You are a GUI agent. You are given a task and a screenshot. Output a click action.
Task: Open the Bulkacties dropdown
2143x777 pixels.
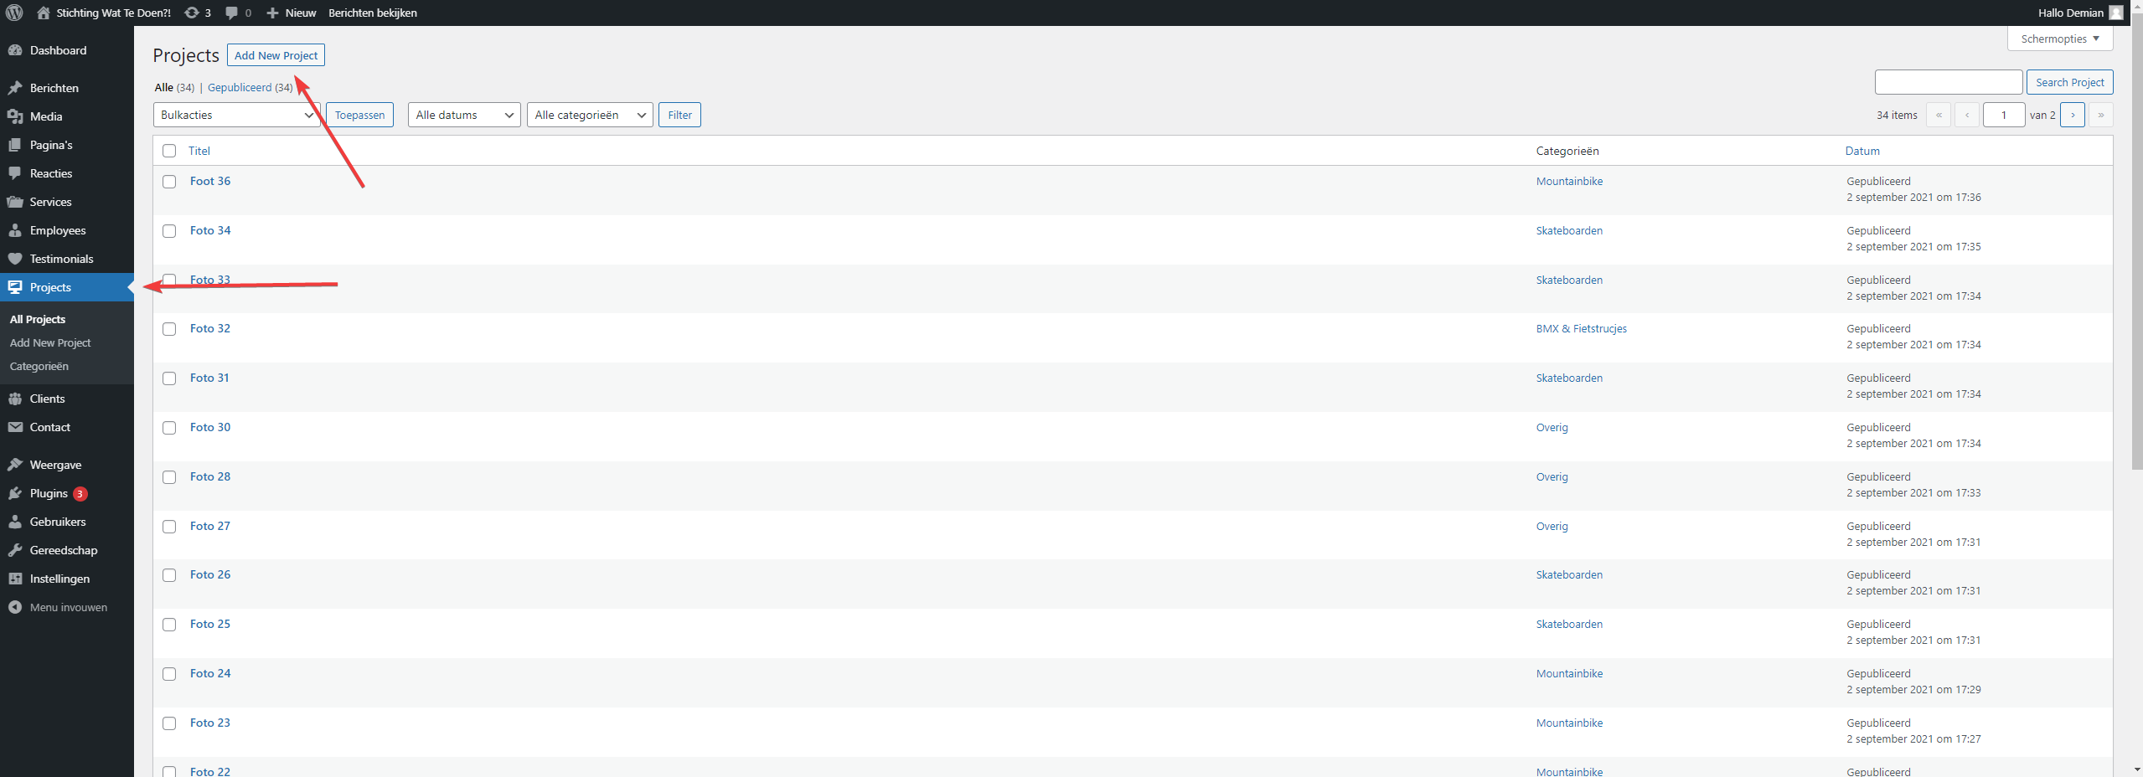pyautogui.click(x=236, y=115)
